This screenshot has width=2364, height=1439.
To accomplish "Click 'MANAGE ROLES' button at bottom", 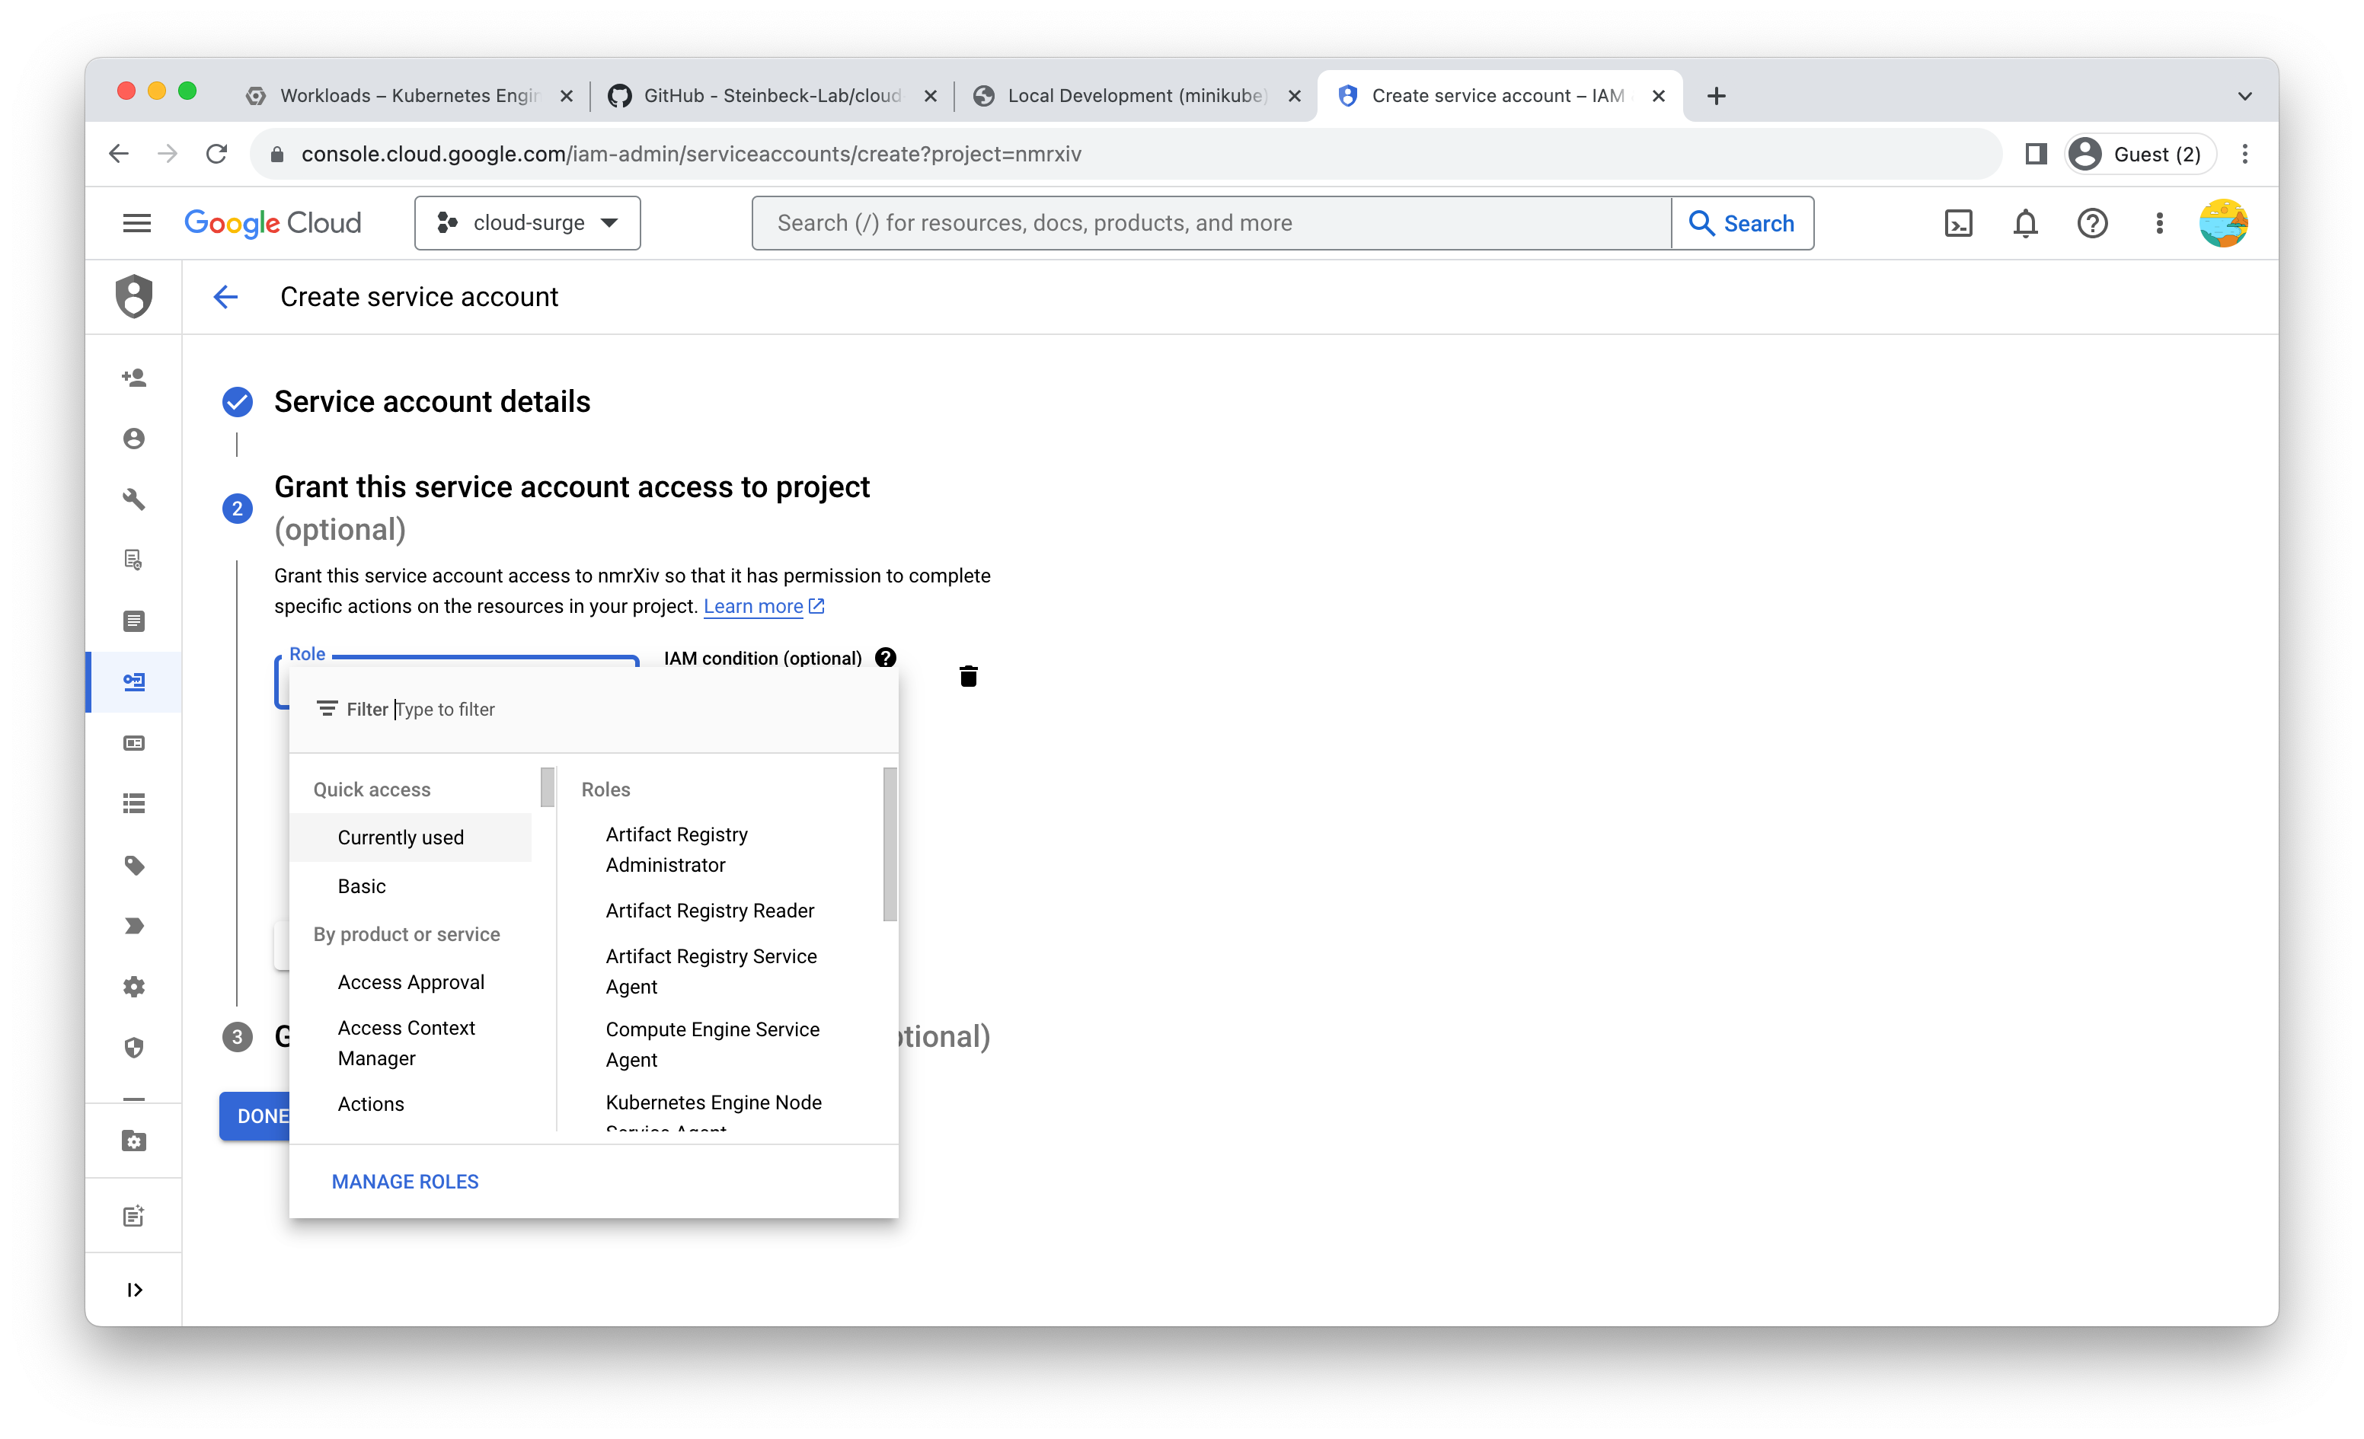I will [405, 1181].
